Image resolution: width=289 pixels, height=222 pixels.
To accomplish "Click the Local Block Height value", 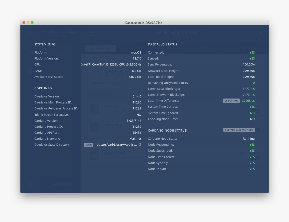I will point(249,77).
